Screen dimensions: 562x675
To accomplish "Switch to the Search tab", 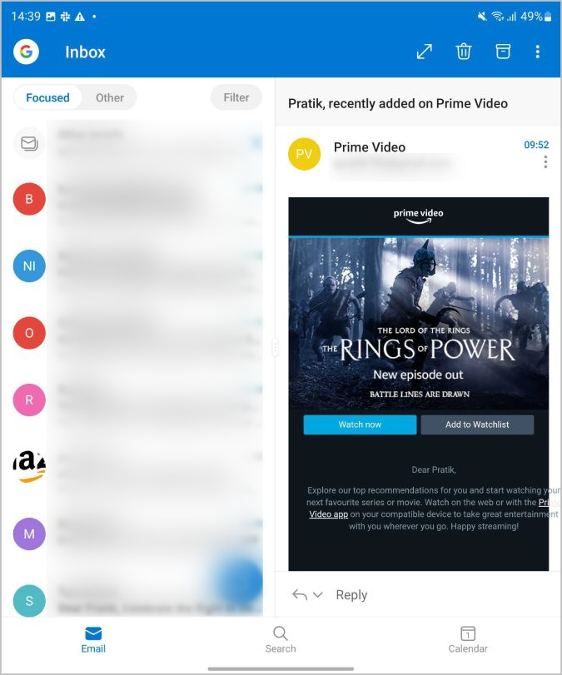I will point(281,640).
